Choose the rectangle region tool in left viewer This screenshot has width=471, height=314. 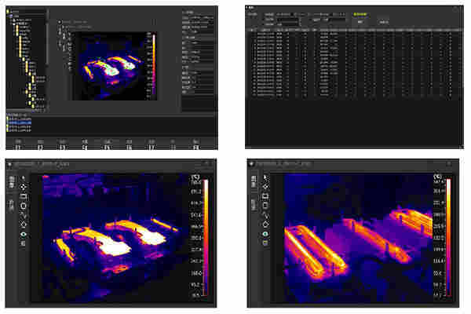click(x=24, y=196)
